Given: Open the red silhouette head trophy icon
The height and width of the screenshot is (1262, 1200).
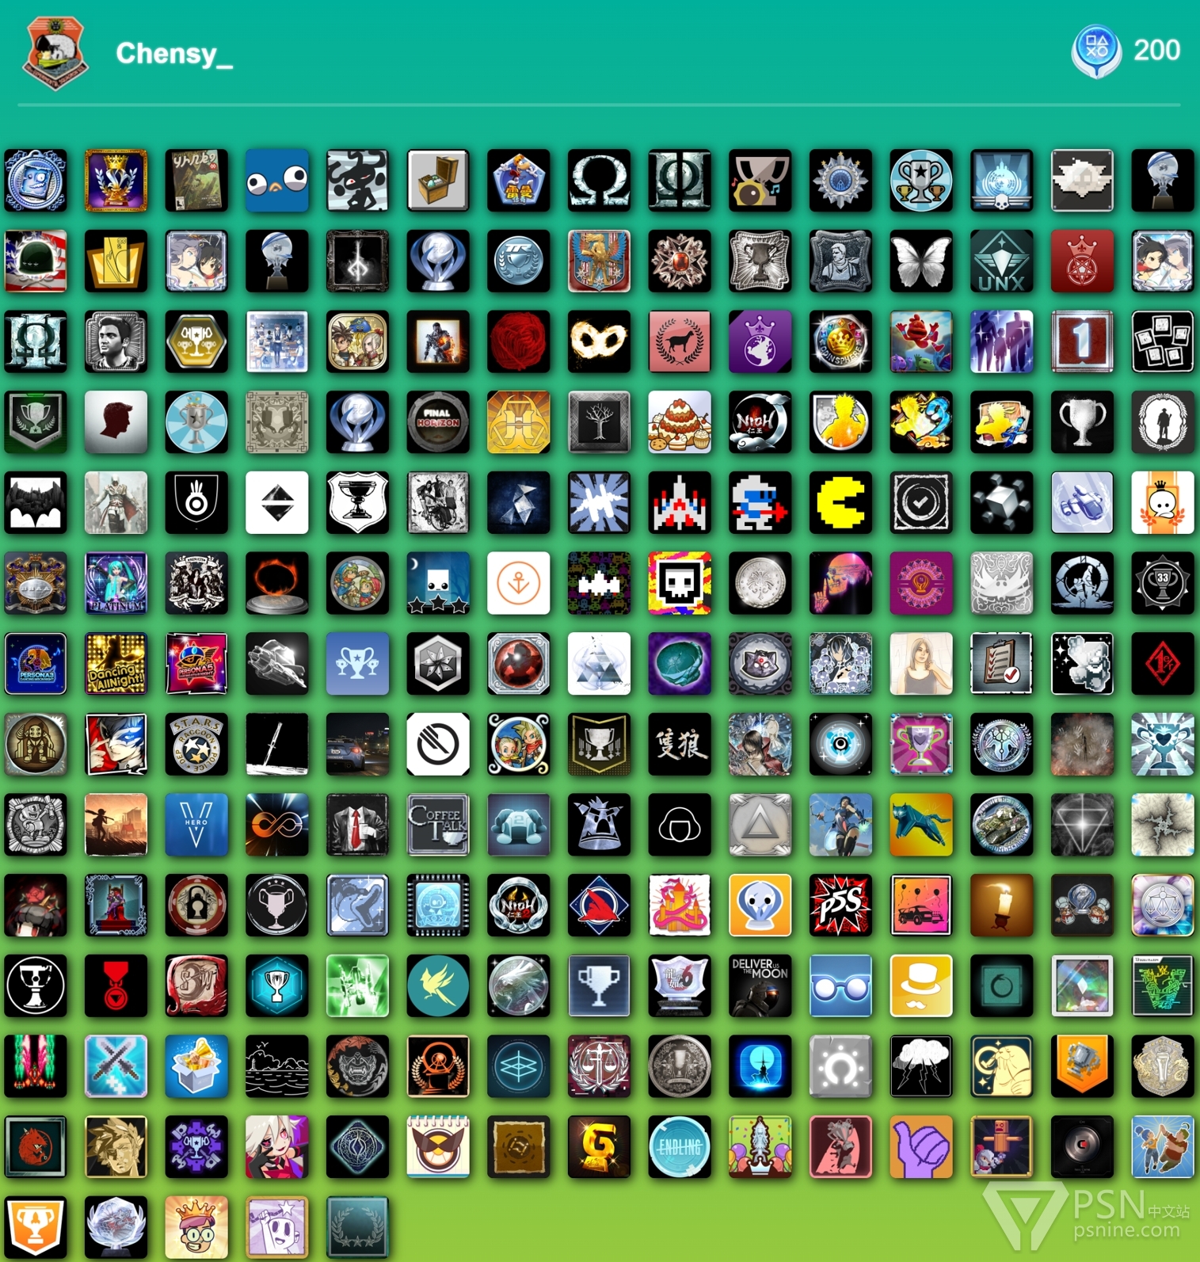Looking at the screenshot, I should pyautogui.click(x=116, y=421).
